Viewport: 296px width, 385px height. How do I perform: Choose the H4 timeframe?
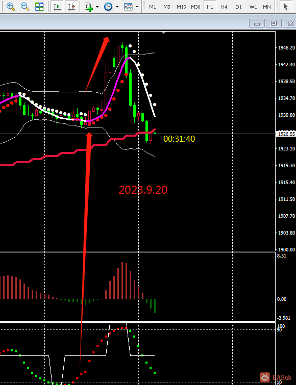(224, 7)
